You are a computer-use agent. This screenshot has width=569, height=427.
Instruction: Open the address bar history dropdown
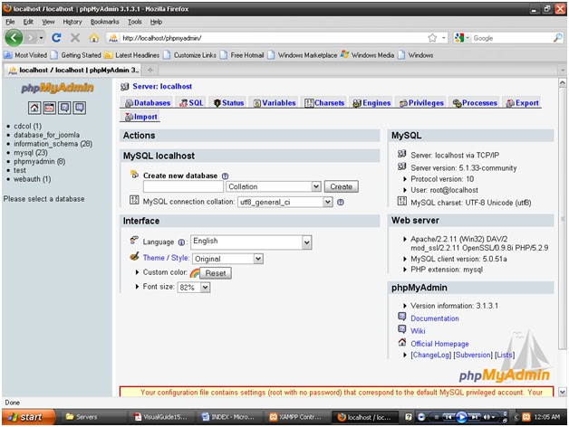444,38
